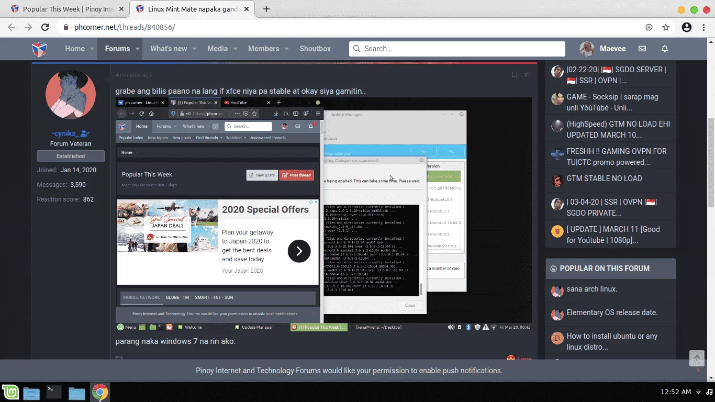Image resolution: width=715 pixels, height=402 pixels.
Task: Expand the Home menu dropdown arrow
Action: 93,49
